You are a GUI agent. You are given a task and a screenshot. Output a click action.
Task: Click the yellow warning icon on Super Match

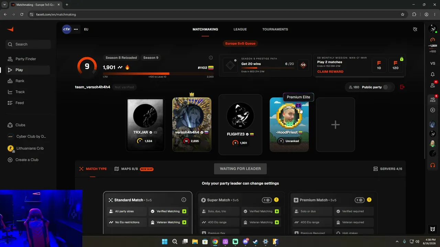tap(276, 200)
